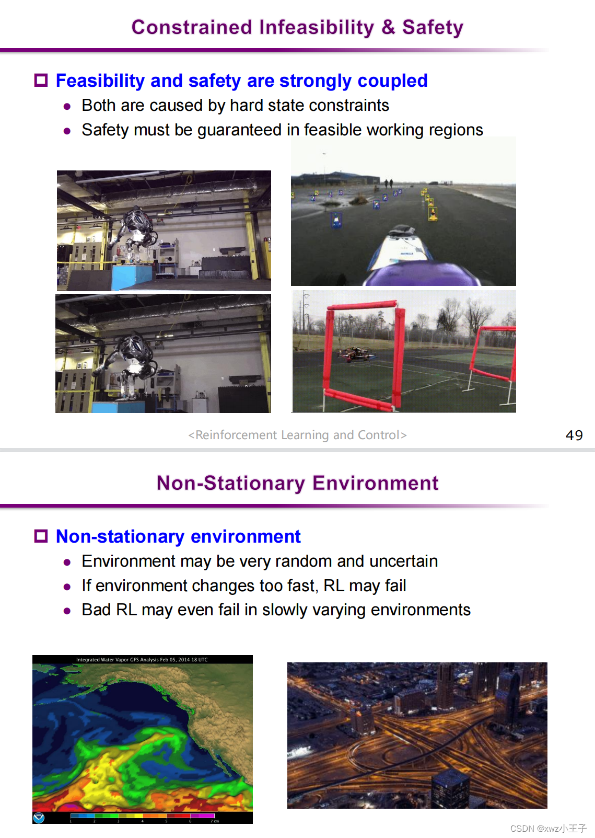Click the color scale bar under the vapor map
The image size is (595, 838).
tap(143, 816)
